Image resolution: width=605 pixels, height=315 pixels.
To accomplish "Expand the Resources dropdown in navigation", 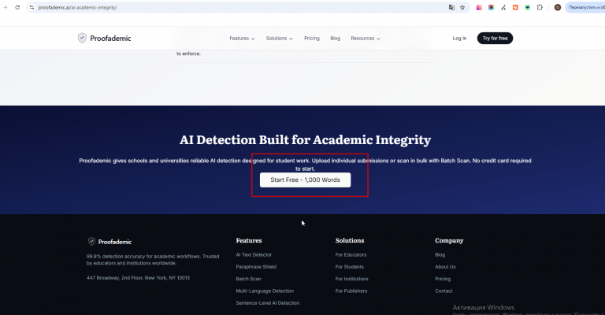I will pyautogui.click(x=366, y=38).
